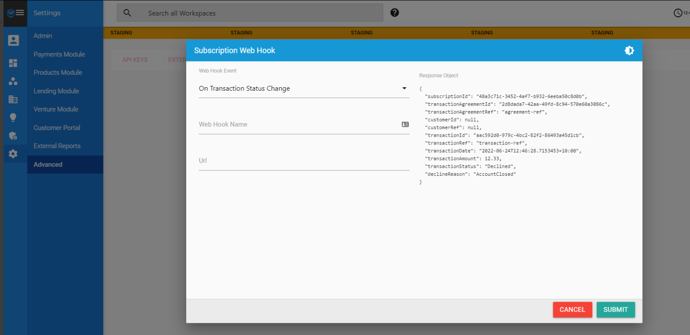Click the card icon in Web Hook Name field

[405, 125]
